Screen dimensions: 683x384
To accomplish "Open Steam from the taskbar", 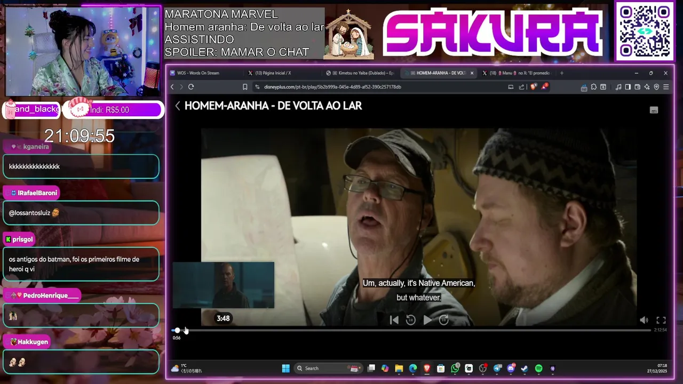I will point(525,369).
